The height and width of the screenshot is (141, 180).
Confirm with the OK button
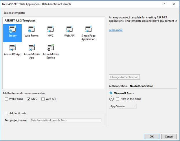click(x=152, y=136)
